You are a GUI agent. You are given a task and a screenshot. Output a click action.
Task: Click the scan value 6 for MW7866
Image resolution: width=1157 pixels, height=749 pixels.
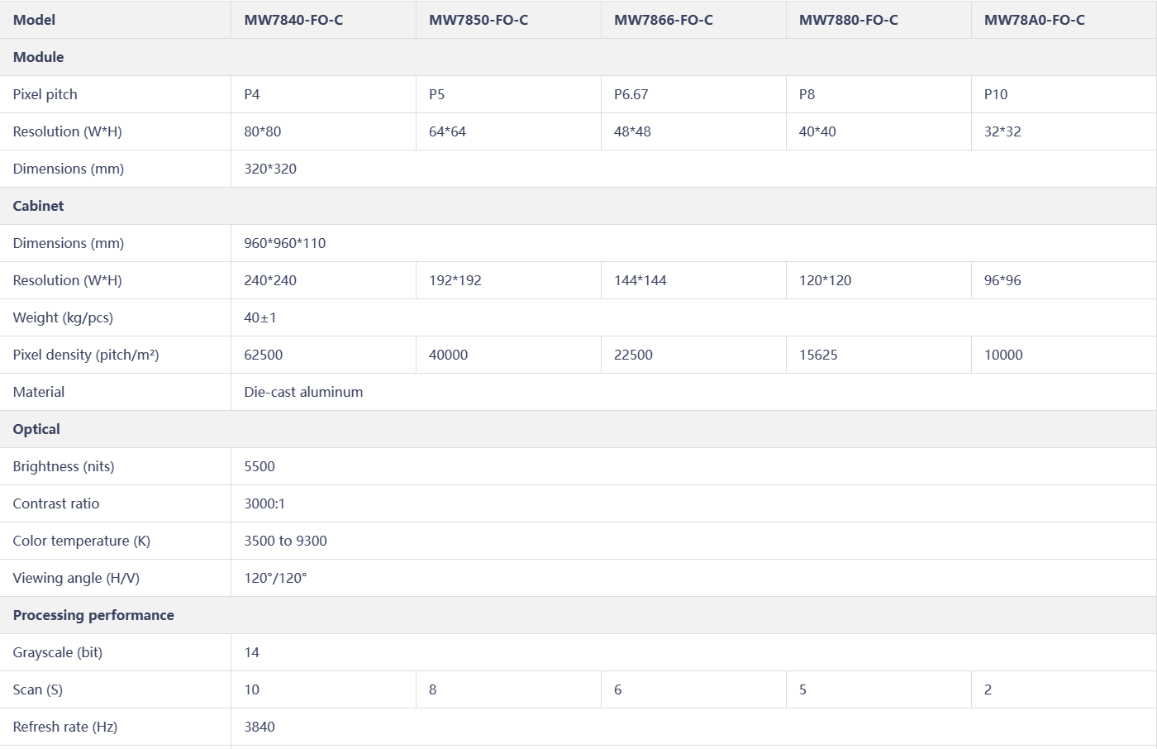coord(618,689)
